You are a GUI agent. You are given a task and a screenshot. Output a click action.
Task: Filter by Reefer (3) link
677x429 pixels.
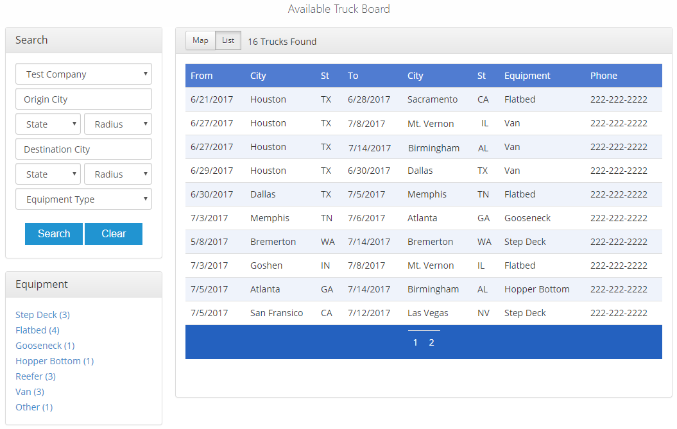(36, 377)
